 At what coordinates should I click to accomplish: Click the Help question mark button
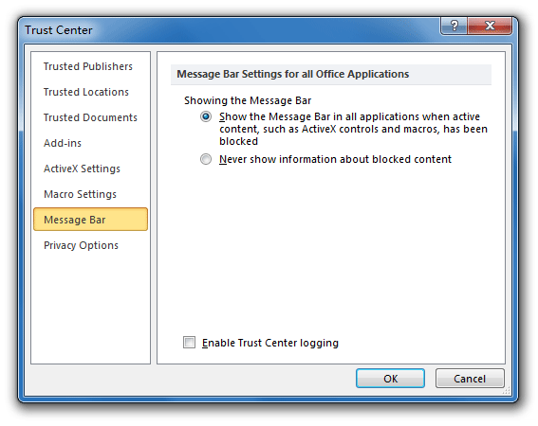[454, 26]
